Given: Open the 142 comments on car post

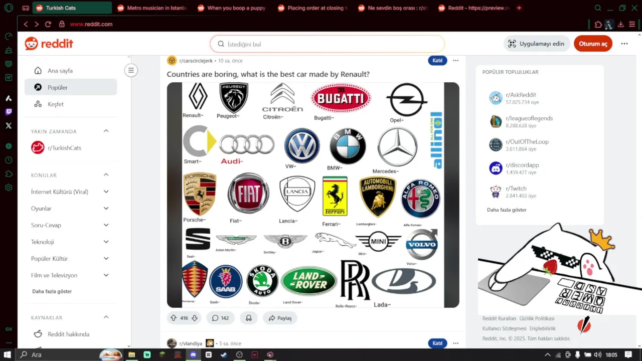Looking at the screenshot, I should (x=220, y=318).
